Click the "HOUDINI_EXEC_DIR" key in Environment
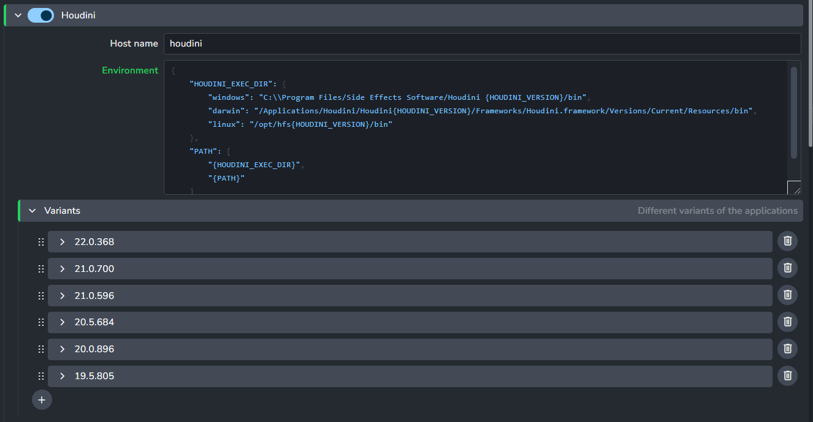The image size is (813, 422). point(231,84)
